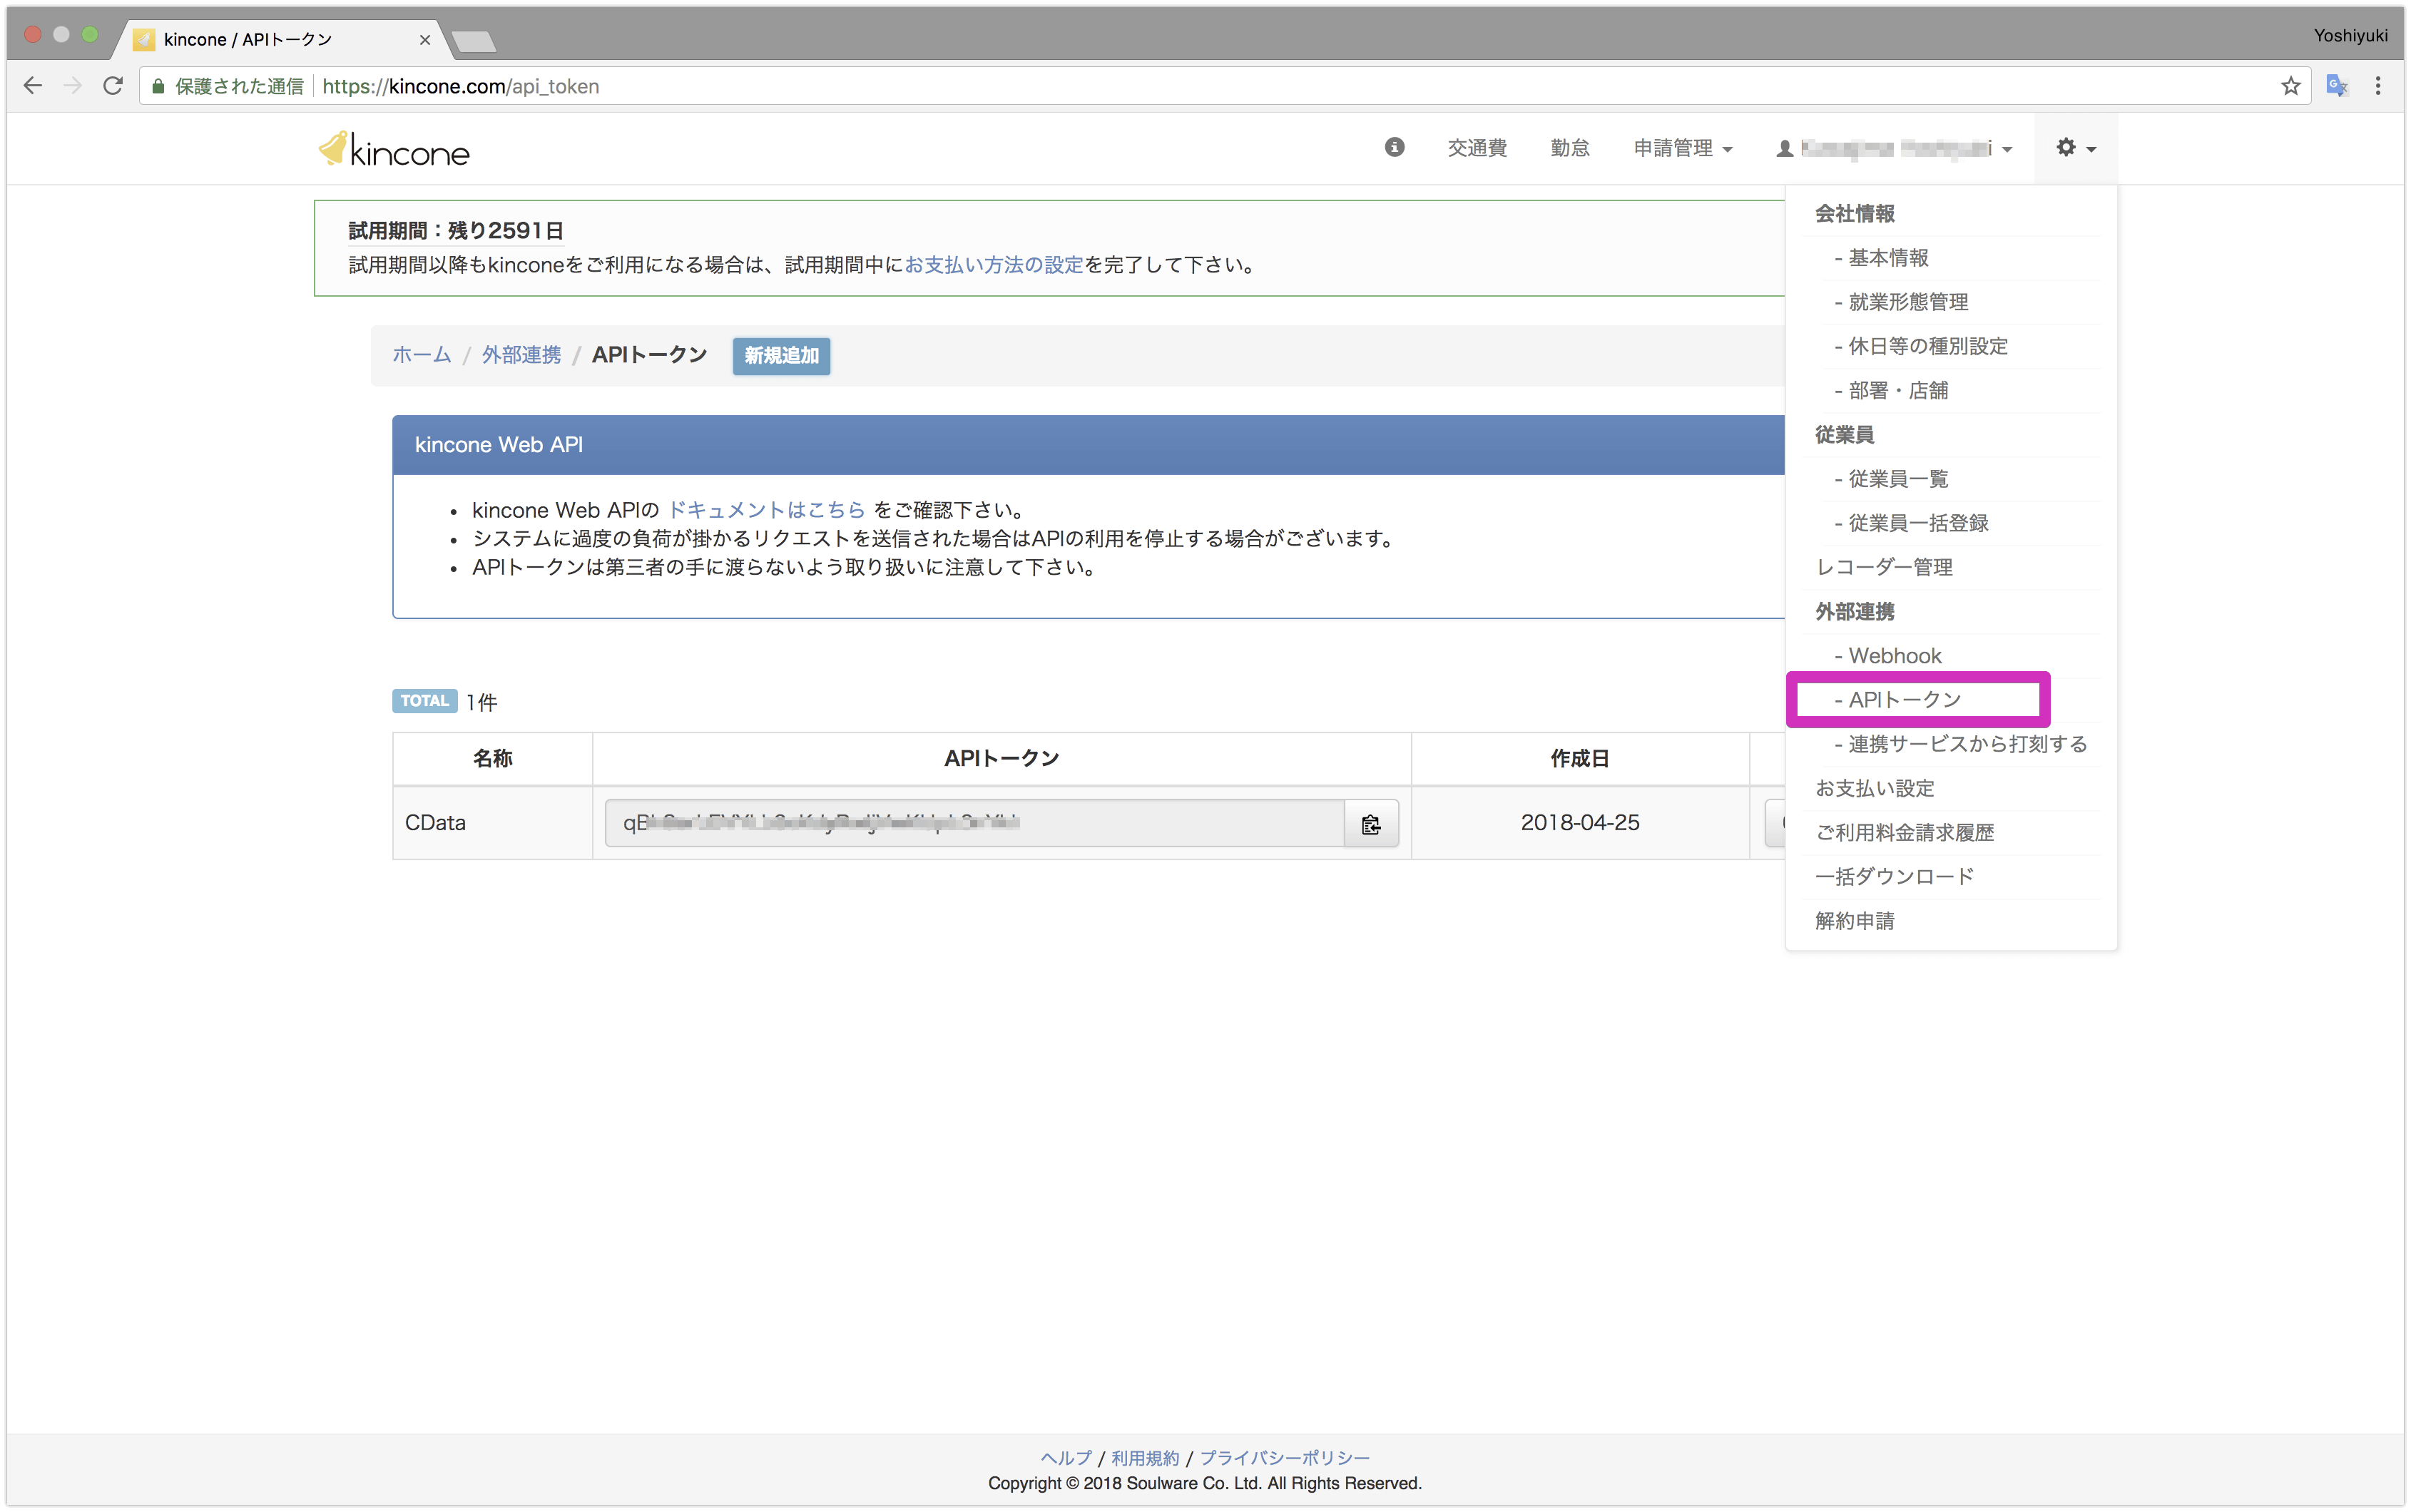Expand the user account dropdown

point(1894,148)
